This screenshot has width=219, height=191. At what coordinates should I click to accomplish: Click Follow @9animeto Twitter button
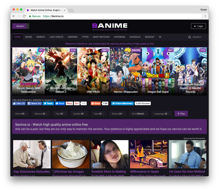pos(122,104)
